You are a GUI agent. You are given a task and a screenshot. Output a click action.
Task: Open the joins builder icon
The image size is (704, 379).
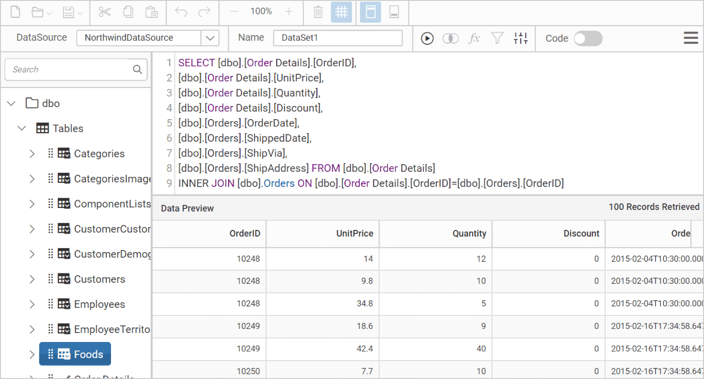click(450, 38)
